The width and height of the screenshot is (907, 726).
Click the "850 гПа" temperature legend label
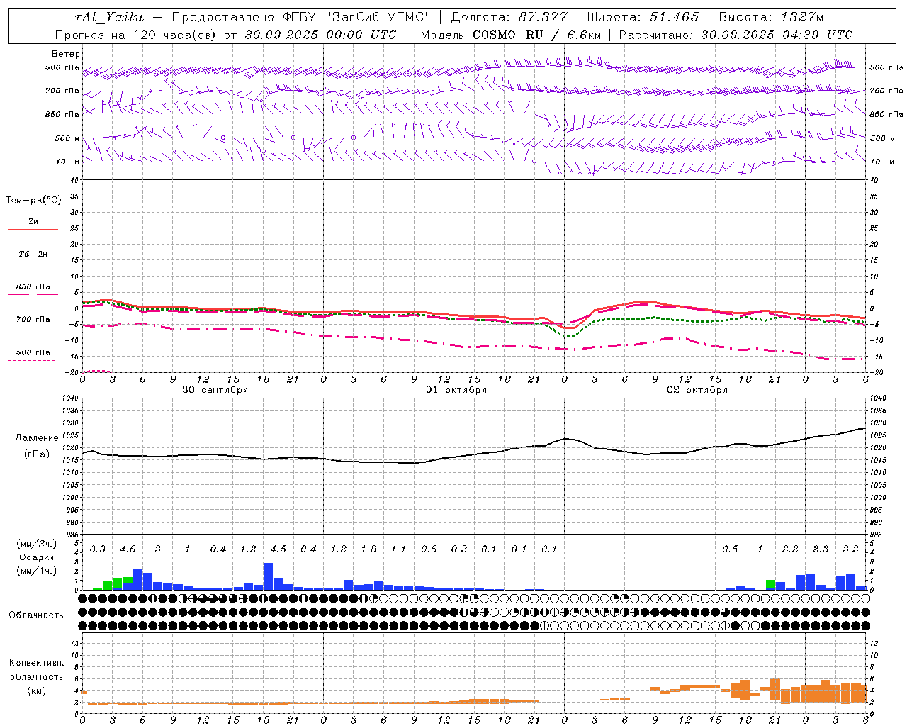coord(33,287)
